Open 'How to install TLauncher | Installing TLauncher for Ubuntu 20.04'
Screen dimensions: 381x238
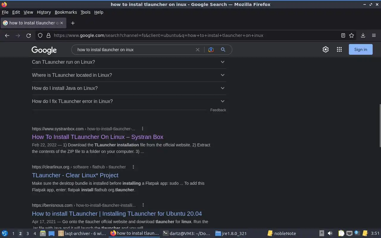(x=117, y=214)
